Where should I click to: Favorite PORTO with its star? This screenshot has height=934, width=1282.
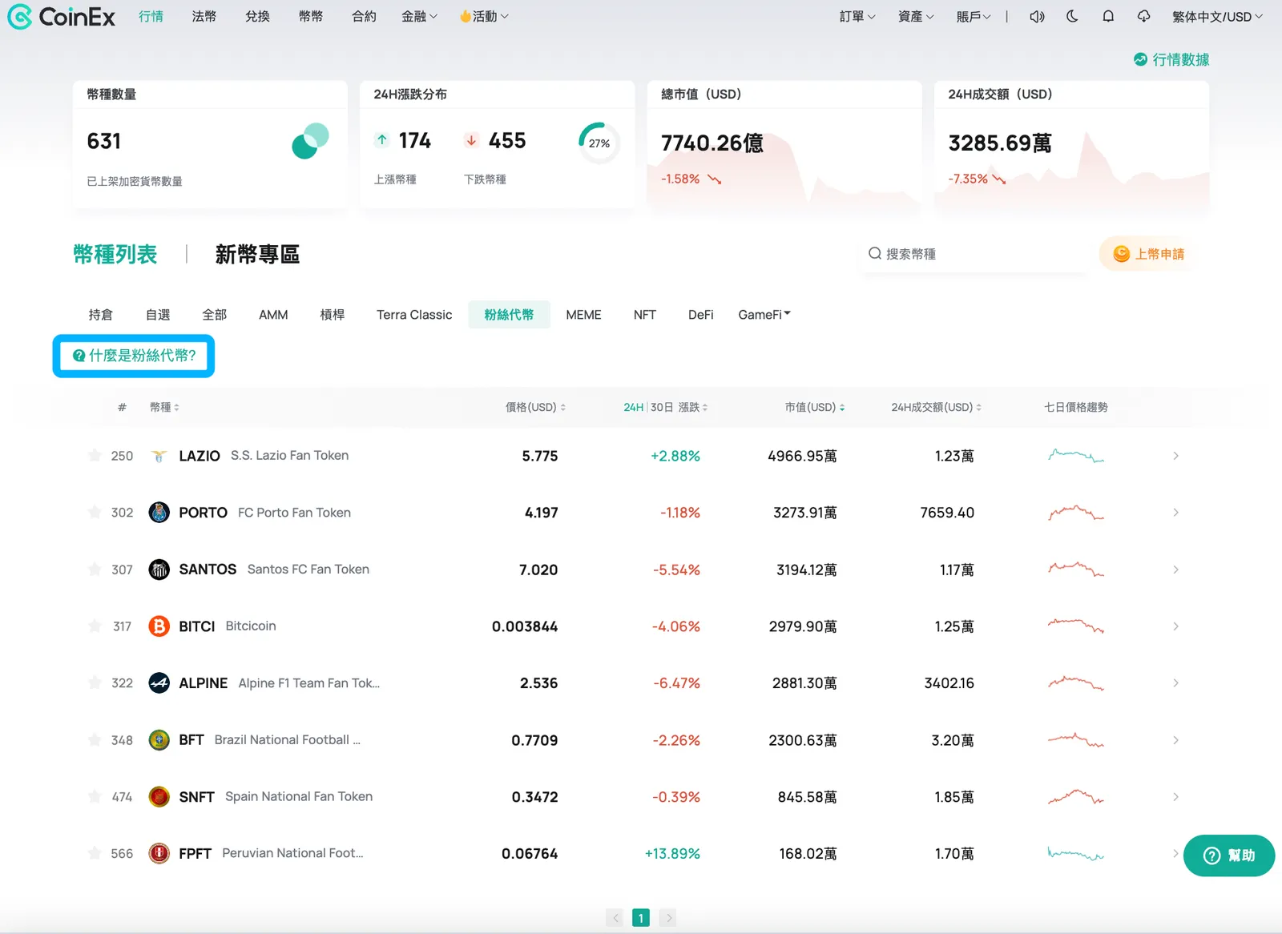coord(95,513)
